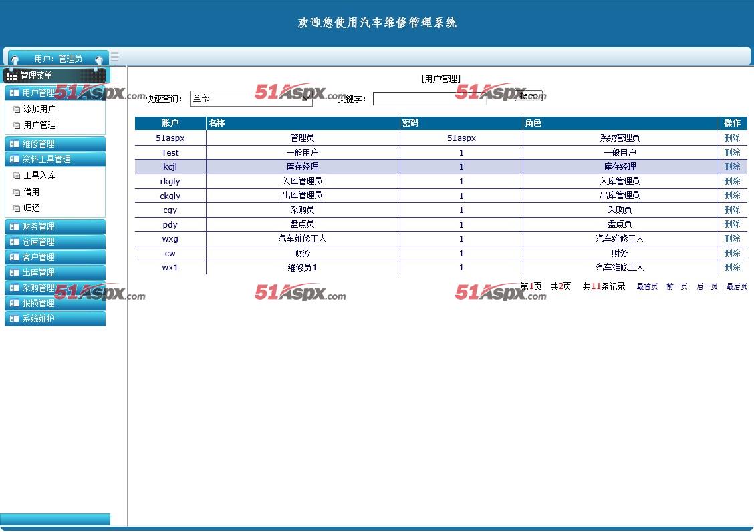Screen dimensions: 754x532
Task: Click the page icon beside 用户管理 submenu item
Action: tap(17, 125)
